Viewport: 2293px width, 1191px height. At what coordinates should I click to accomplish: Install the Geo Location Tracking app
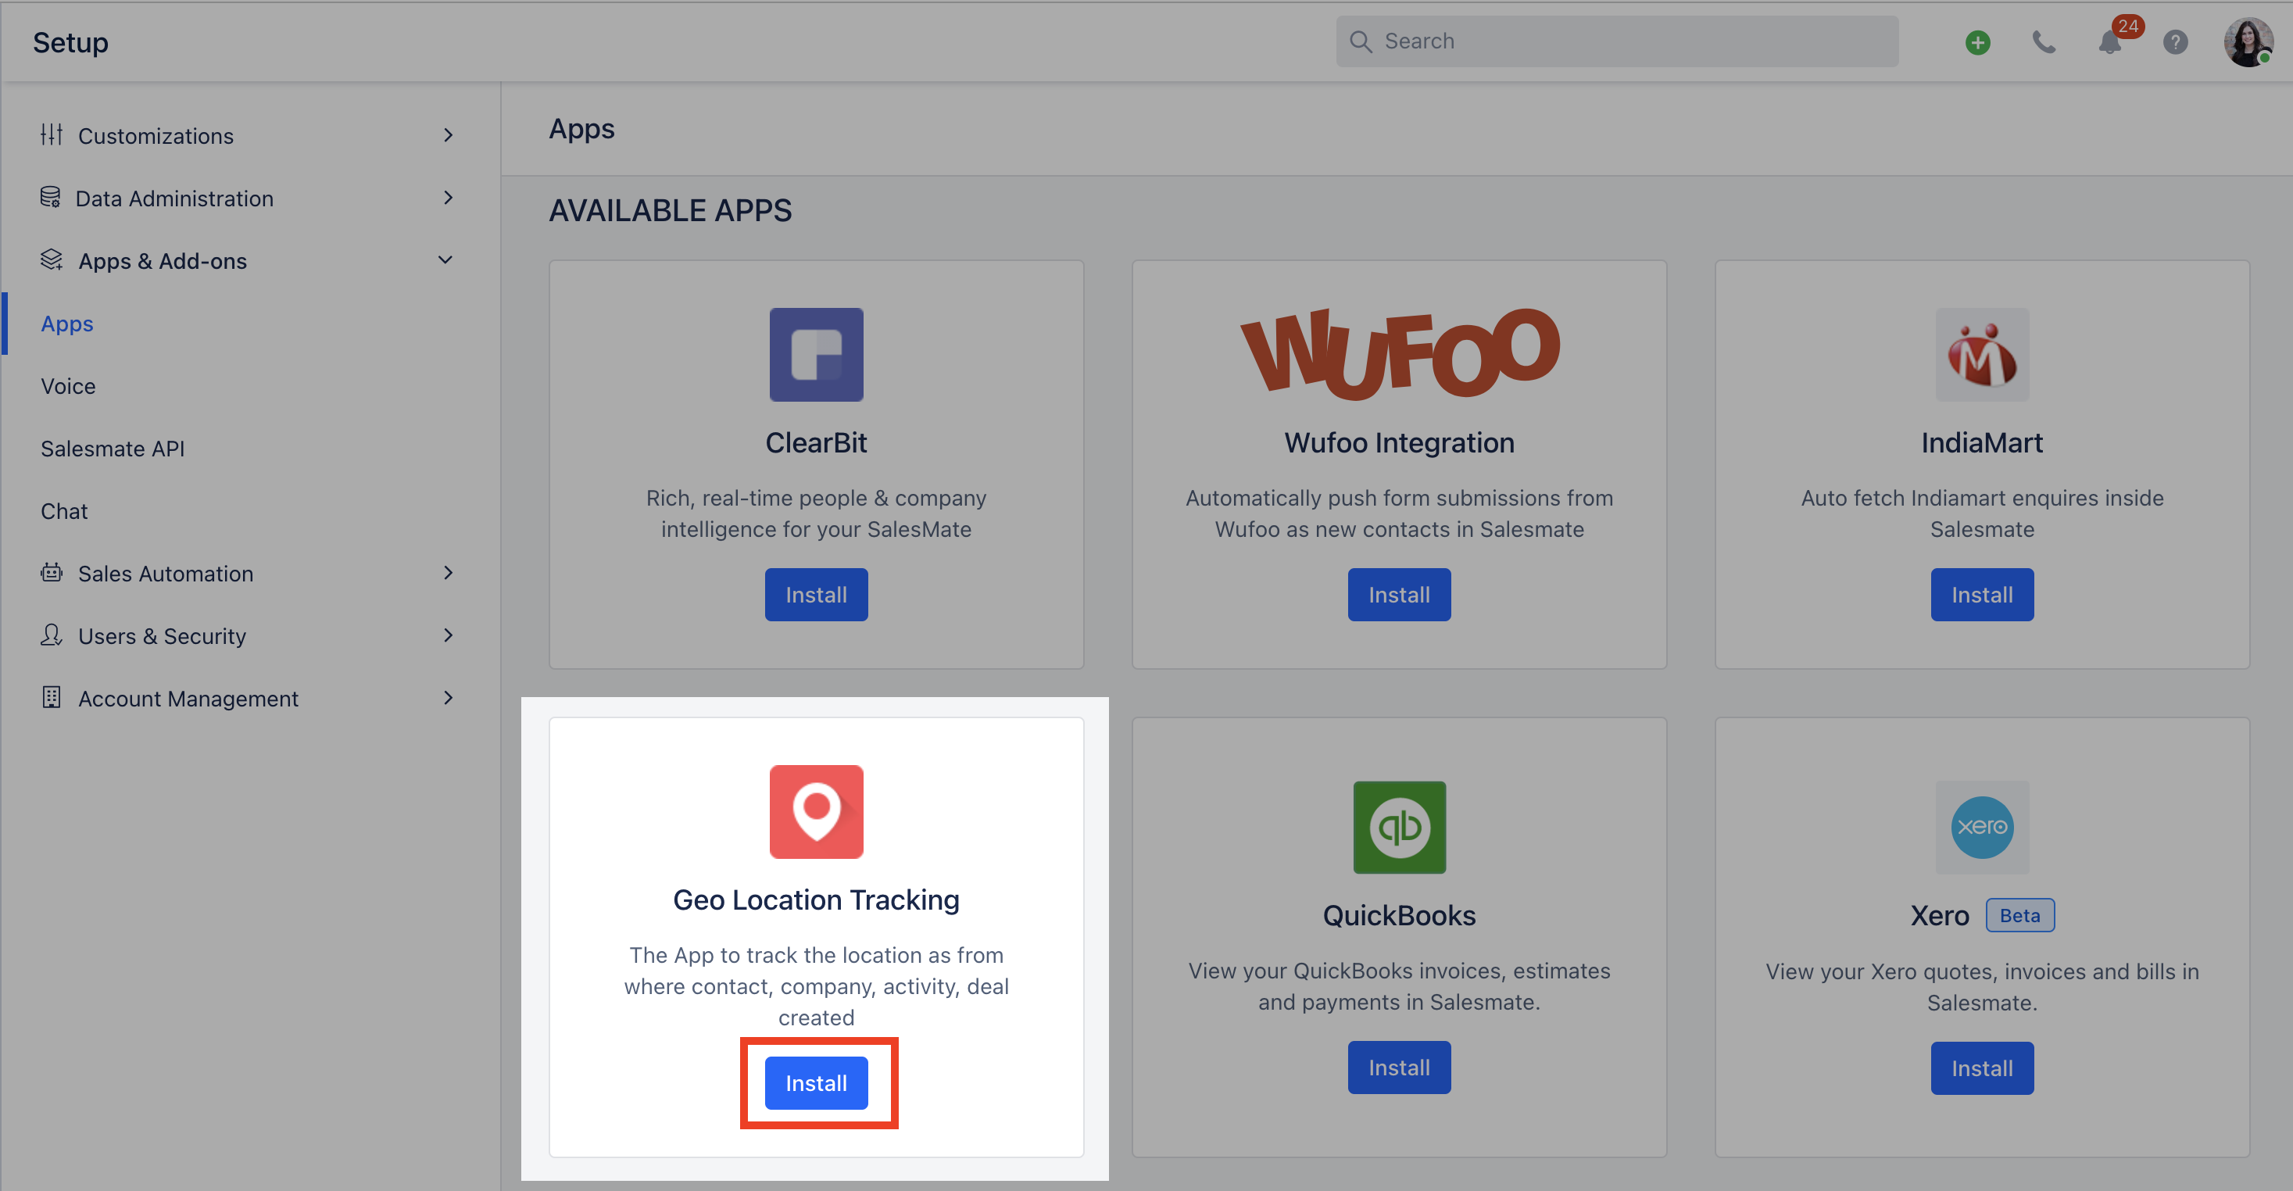[815, 1082]
